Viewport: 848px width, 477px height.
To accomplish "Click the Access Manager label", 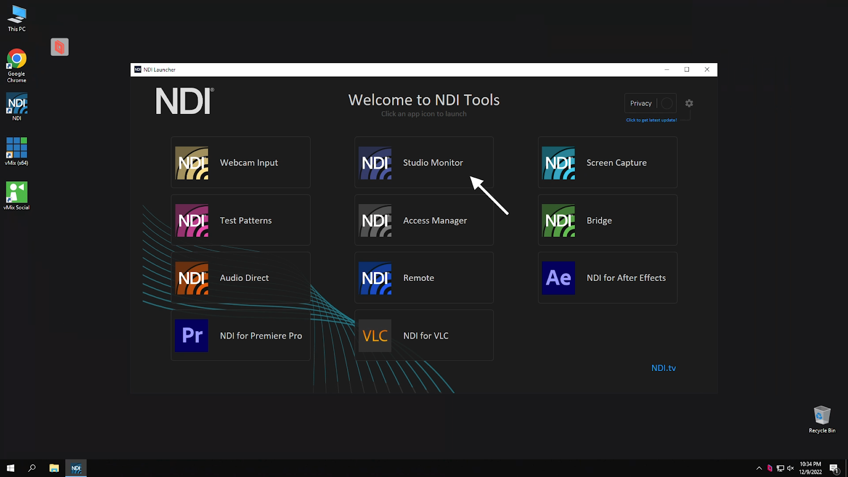I will (x=435, y=220).
